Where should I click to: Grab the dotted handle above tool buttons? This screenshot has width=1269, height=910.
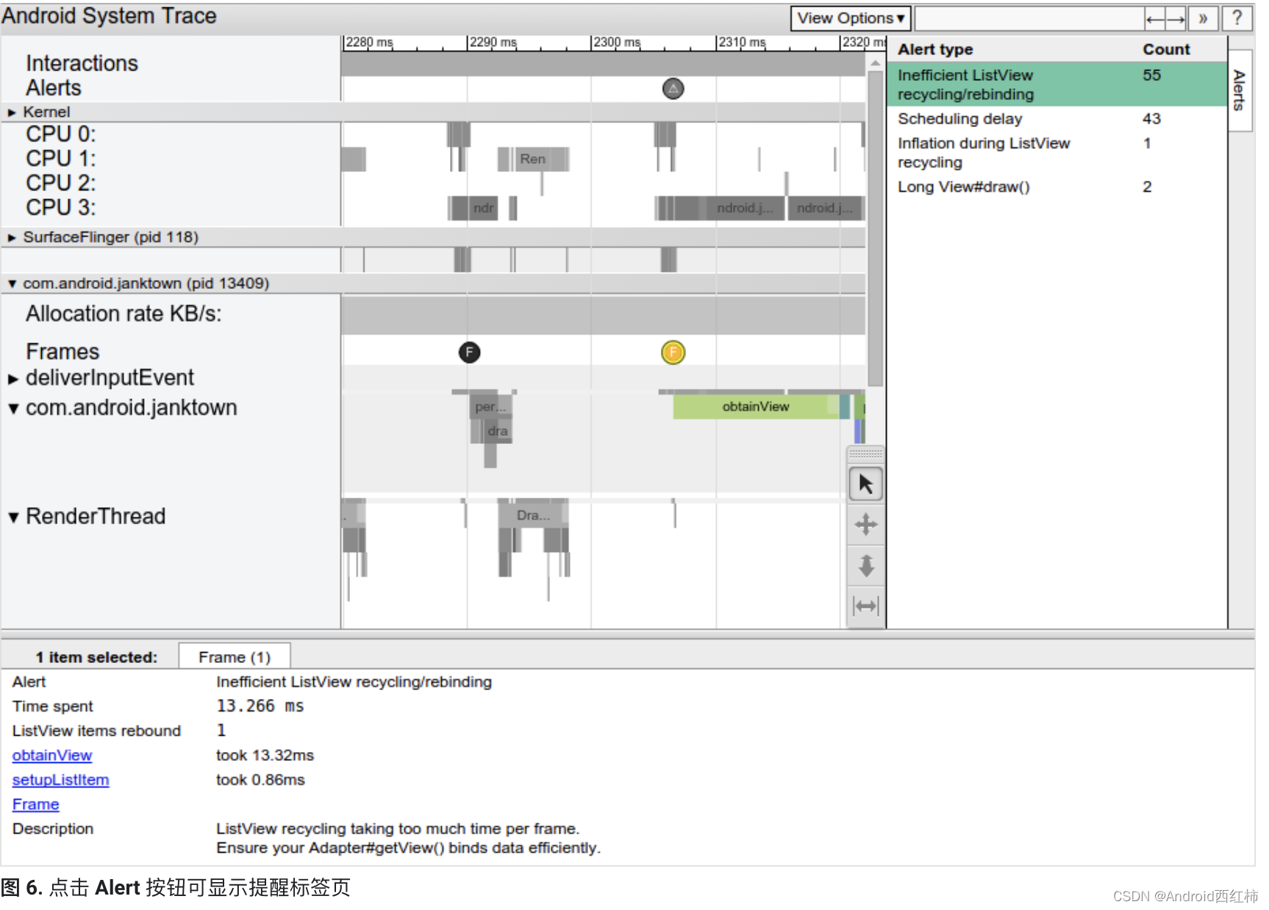(865, 454)
